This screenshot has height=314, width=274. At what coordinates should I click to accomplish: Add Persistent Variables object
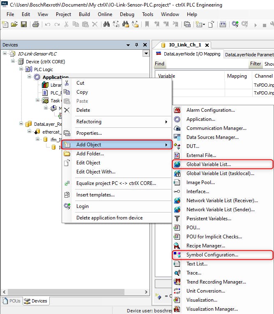(x=223, y=219)
